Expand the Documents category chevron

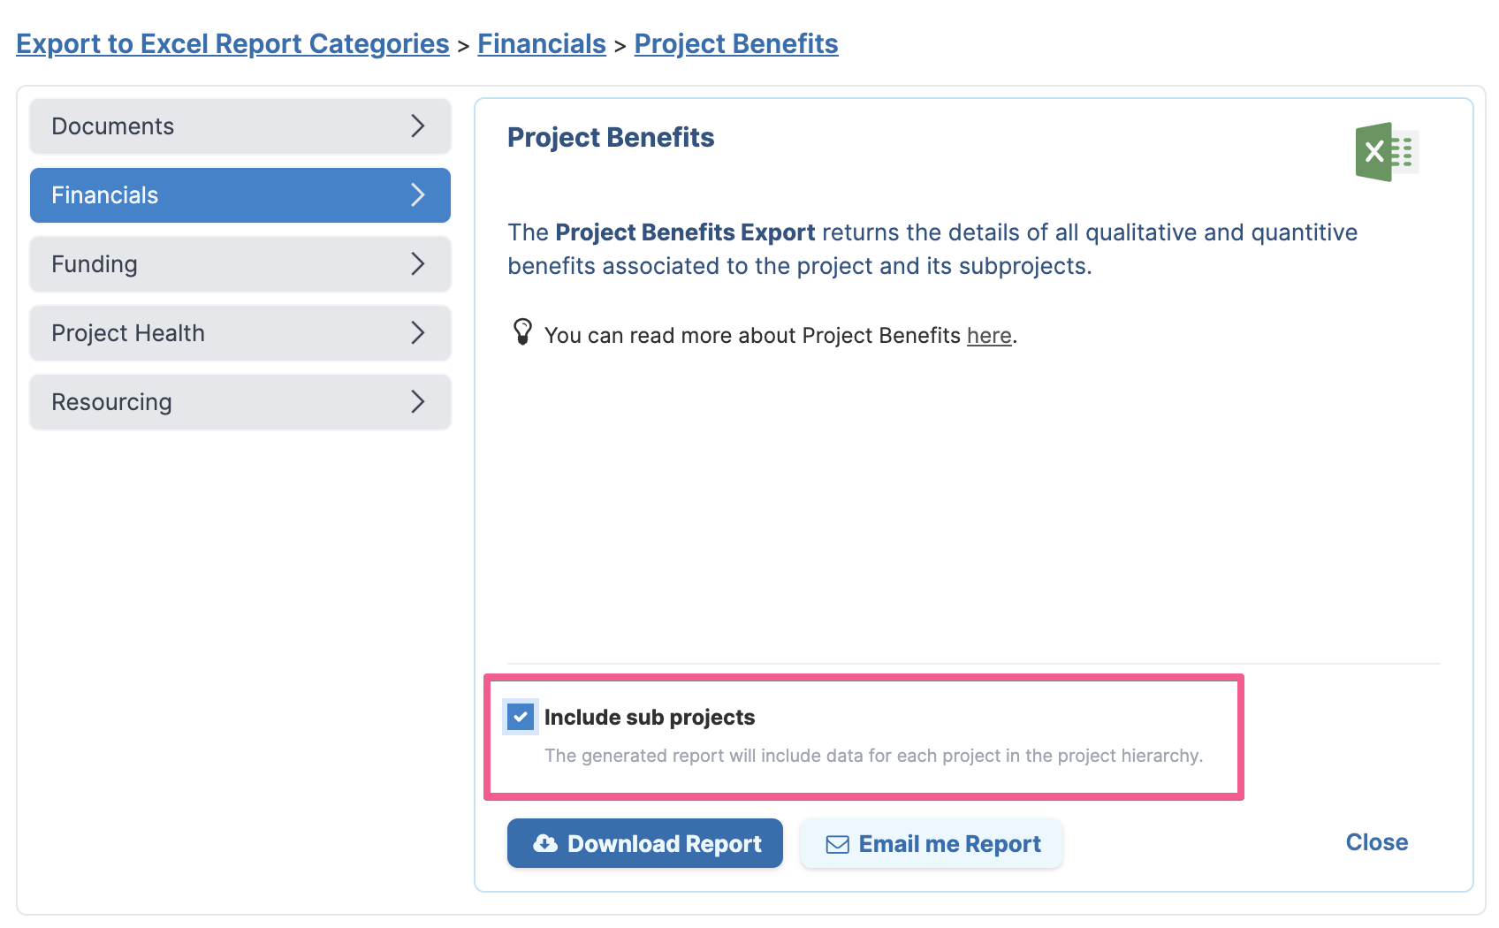pyautogui.click(x=418, y=126)
